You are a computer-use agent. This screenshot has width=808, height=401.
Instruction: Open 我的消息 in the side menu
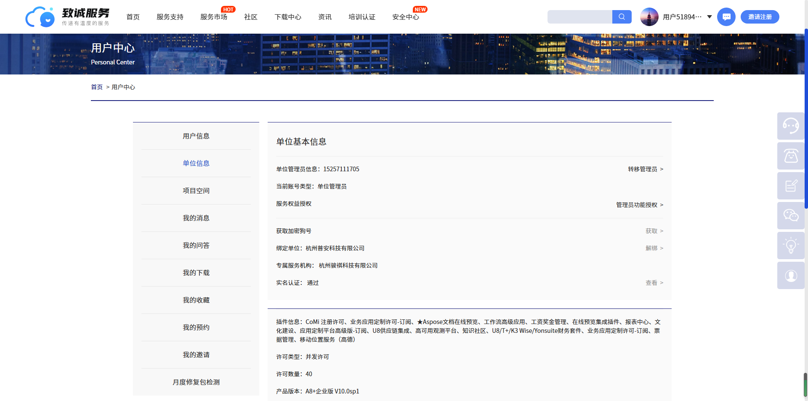point(196,218)
